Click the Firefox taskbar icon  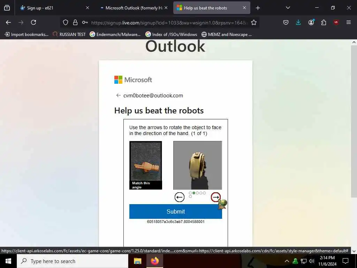coord(154,261)
